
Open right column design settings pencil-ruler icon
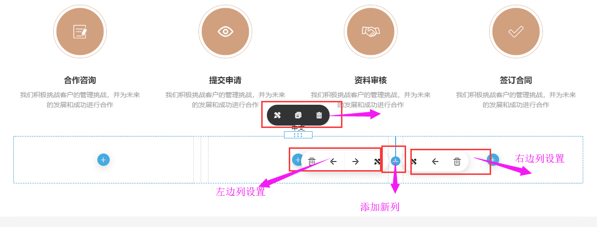point(414,162)
